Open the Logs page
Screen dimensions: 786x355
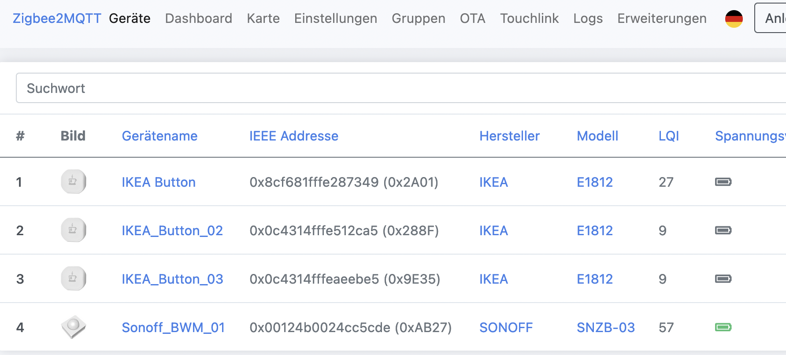click(588, 18)
